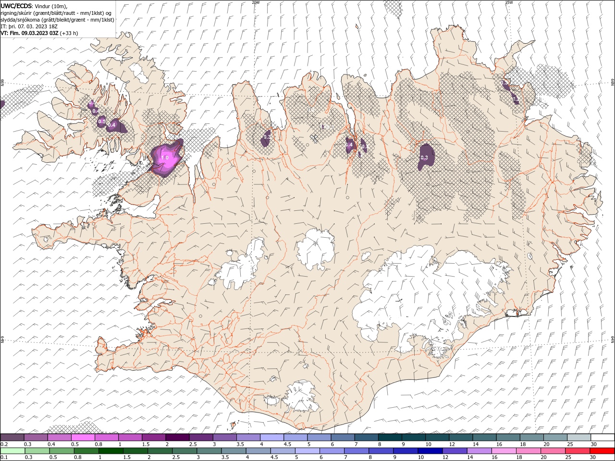Click the 'Vindur (10m),' label
Screen dimensions: 615x461
coord(51,6)
